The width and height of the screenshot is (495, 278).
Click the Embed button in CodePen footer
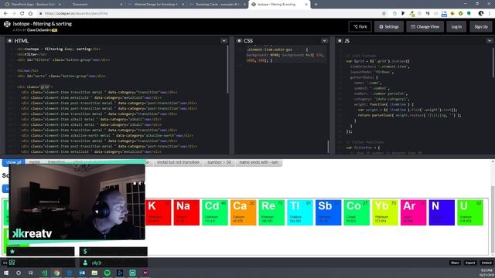point(486,263)
